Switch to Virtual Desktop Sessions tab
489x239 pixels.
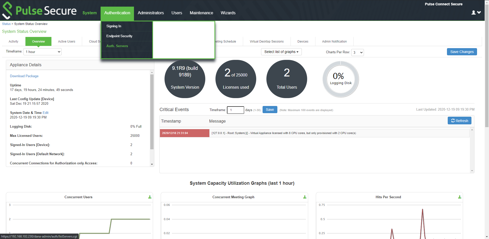(x=267, y=42)
